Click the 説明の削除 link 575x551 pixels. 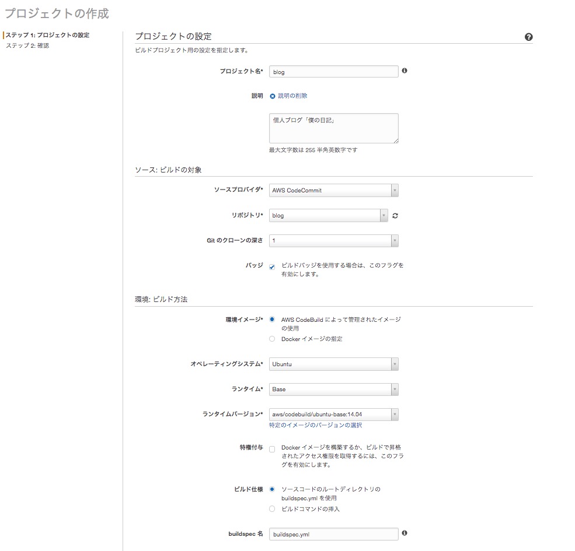pos(292,95)
